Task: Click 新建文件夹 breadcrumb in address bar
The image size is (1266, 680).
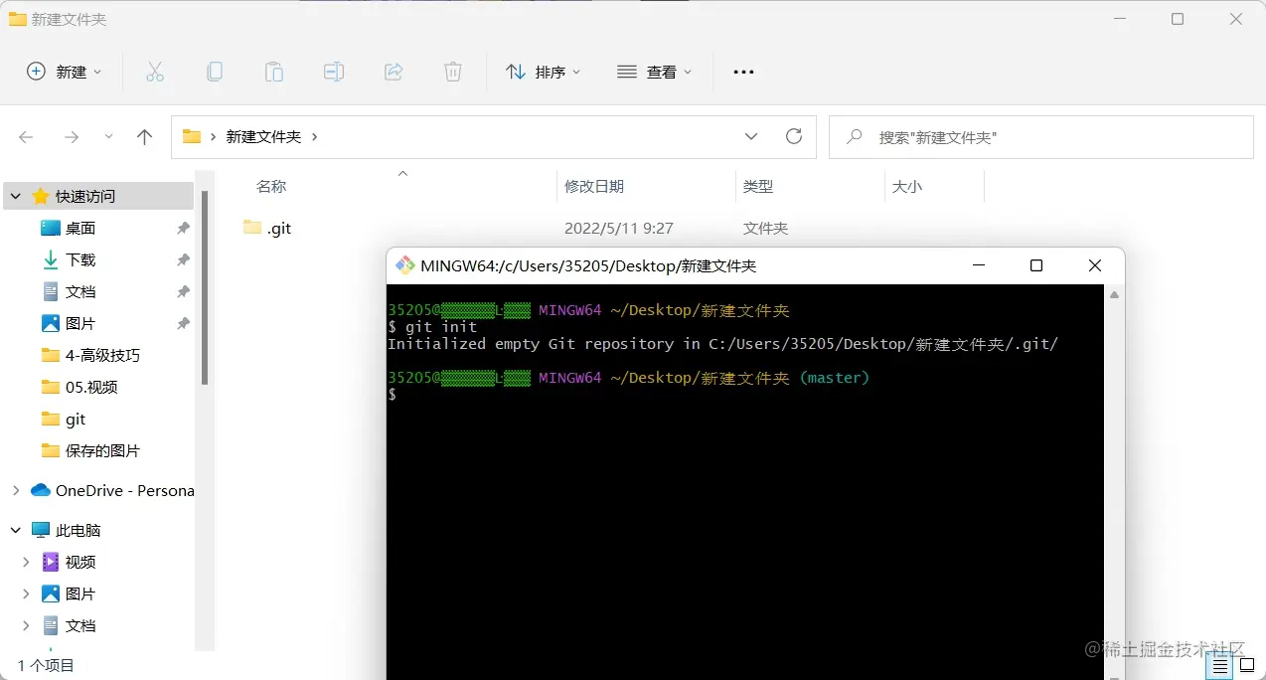Action: 263,137
